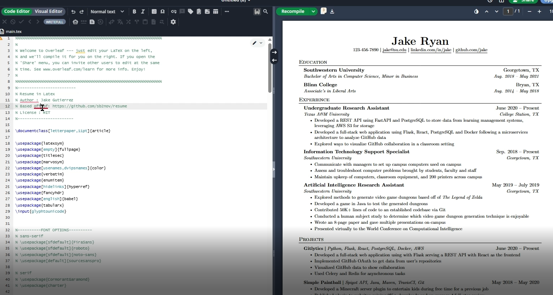Go to previous Writefull suggestion arrow
The image size is (553, 295).
pos(30,22)
